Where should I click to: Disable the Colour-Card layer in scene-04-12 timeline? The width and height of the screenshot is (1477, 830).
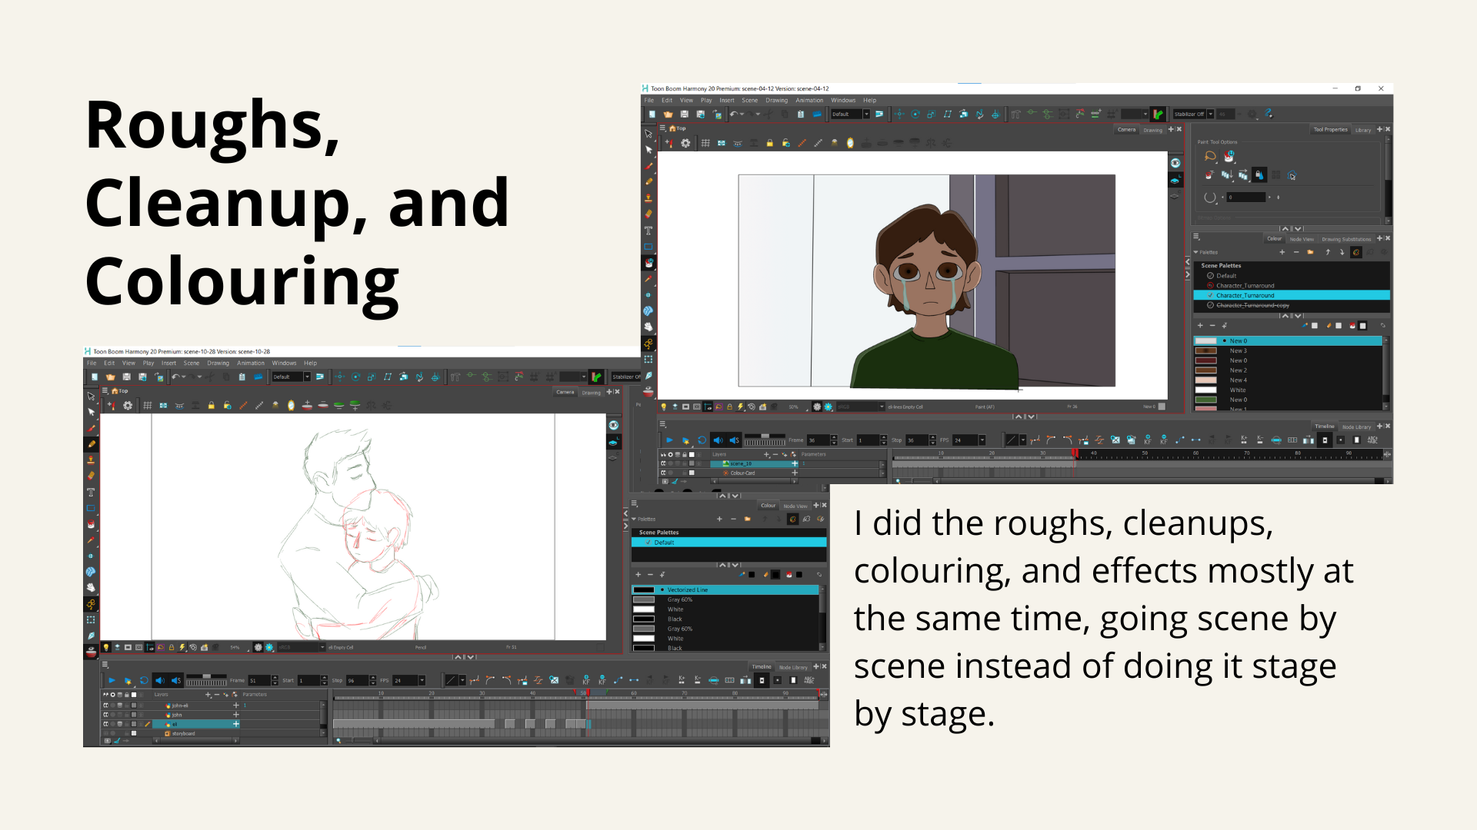coord(663,473)
